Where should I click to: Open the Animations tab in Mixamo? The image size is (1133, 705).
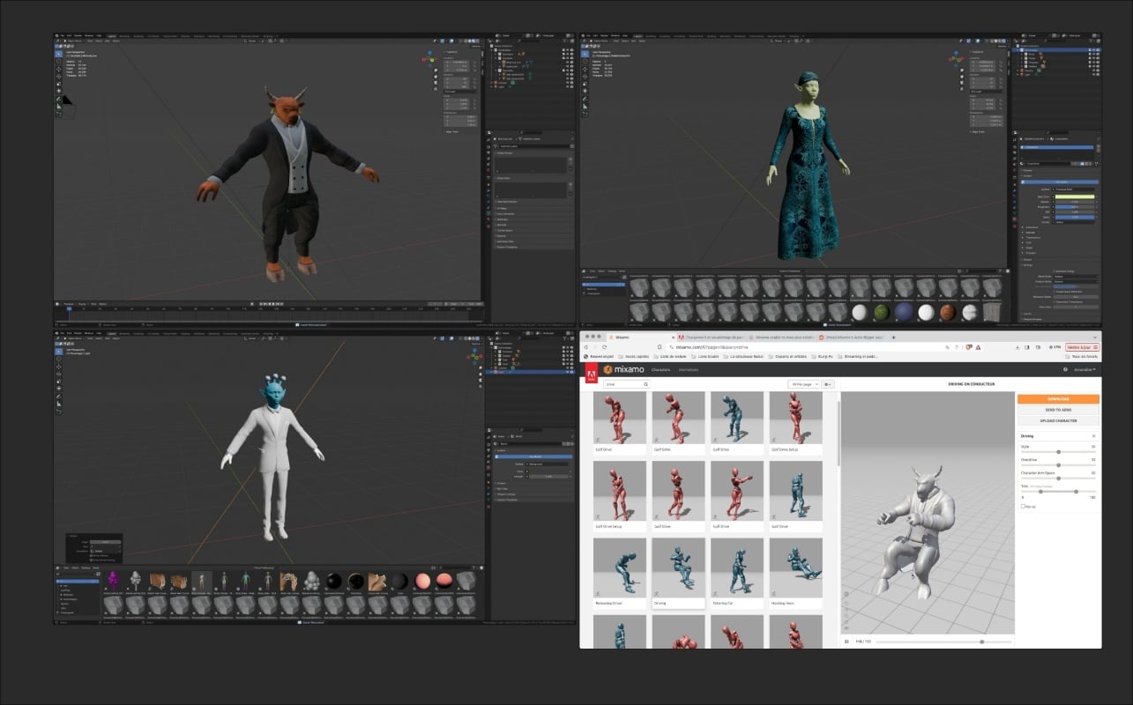pyautogui.click(x=689, y=370)
